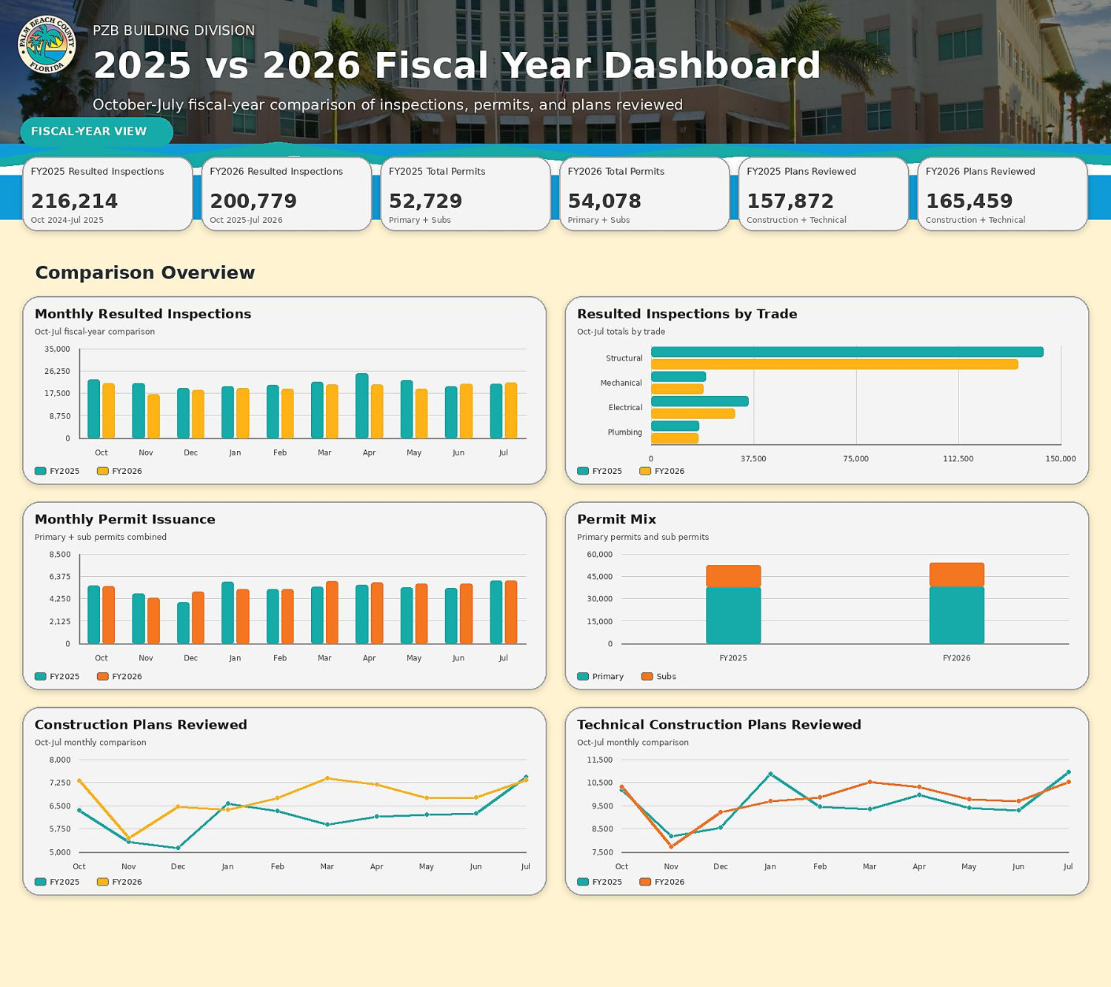
Task: Click the Plumbing axis label
Action: point(625,432)
